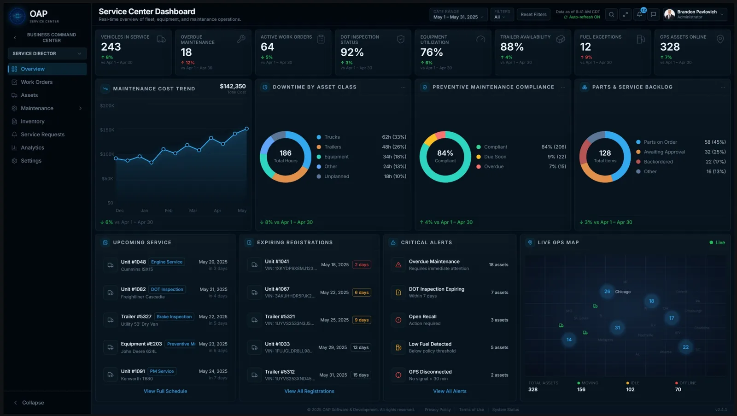Select Overview in the sidebar

tap(47, 69)
